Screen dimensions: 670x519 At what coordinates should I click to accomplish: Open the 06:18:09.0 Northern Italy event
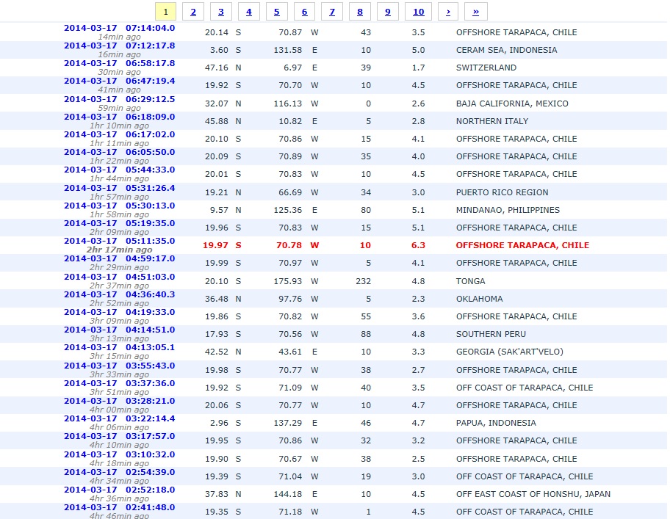pyautogui.click(x=119, y=117)
